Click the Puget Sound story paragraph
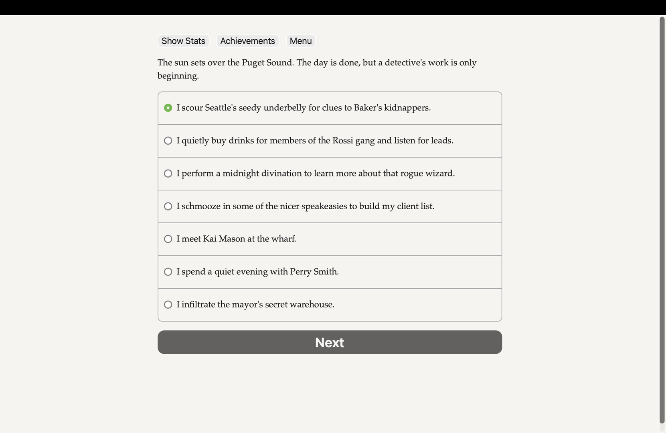 (x=317, y=69)
